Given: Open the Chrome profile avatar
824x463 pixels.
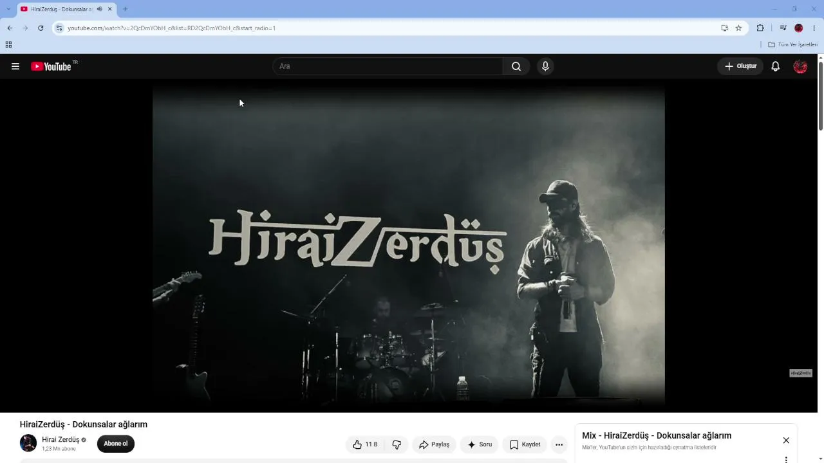Looking at the screenshot, I should click(799, 28).
